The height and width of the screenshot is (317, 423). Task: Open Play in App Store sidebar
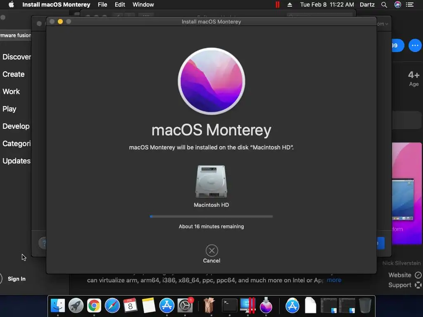coord(10,109)
